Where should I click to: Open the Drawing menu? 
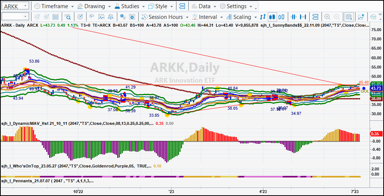[94, 6]
